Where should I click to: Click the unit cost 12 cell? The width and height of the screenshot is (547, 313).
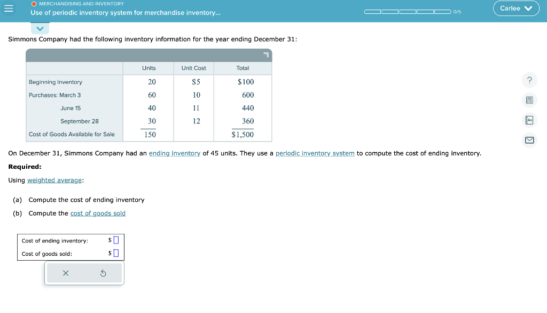click(197, 121)
